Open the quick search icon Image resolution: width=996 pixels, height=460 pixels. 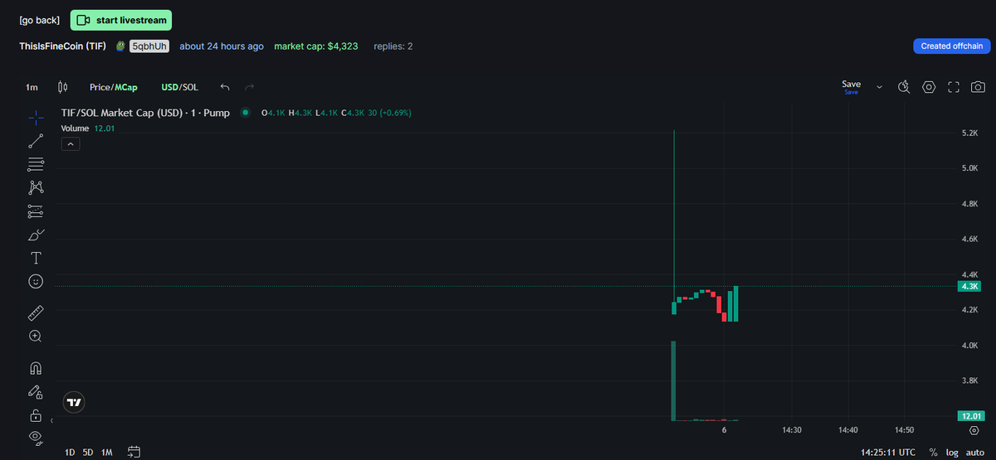tap(905, 87)
